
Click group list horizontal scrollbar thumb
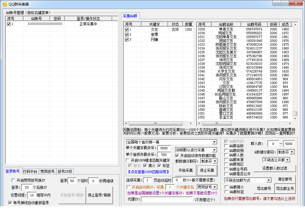coord(217,123)
